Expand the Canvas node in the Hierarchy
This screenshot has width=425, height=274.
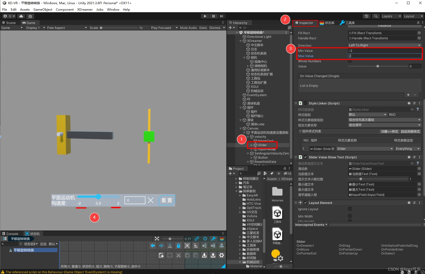click(241, 128)
